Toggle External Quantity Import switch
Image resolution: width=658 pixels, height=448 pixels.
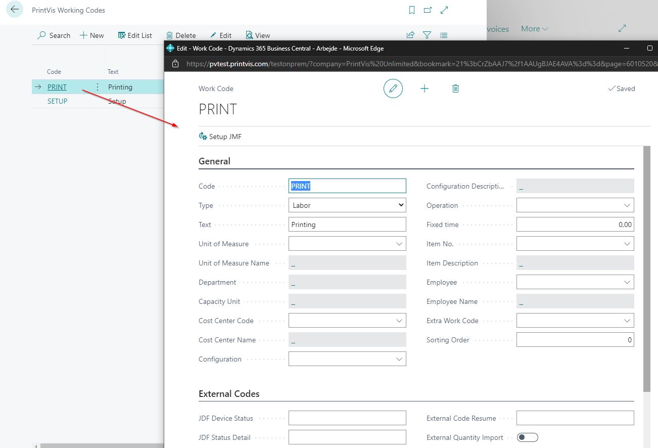528,437
